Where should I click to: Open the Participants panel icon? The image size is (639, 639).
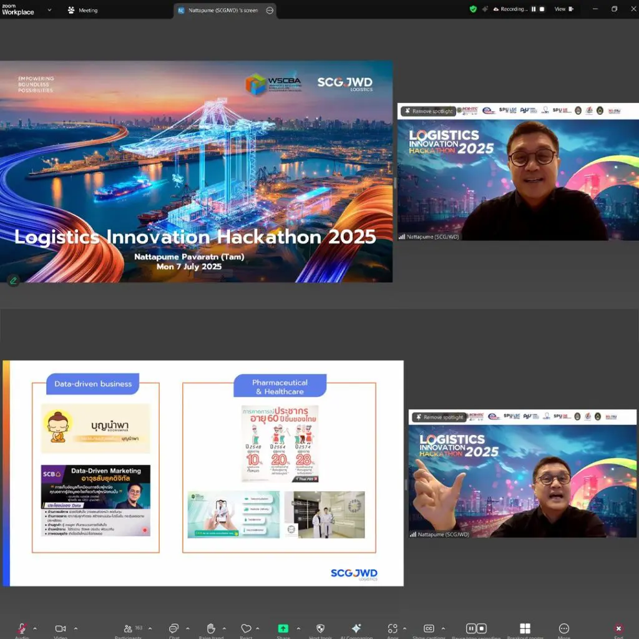(x=128, y=628)
